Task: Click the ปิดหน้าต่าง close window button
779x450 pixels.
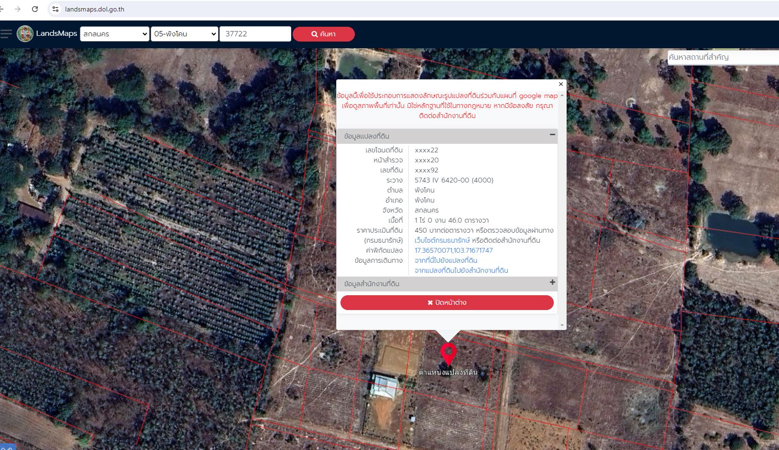Action: (x=447, y=302)
